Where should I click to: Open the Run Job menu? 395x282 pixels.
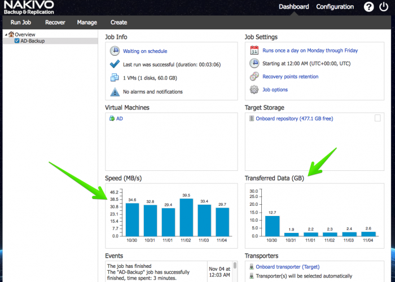point(21,23)
